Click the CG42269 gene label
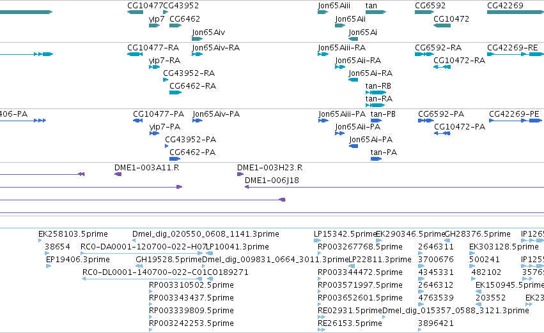Viewport: 544px width, 333px height. [505, 6]
